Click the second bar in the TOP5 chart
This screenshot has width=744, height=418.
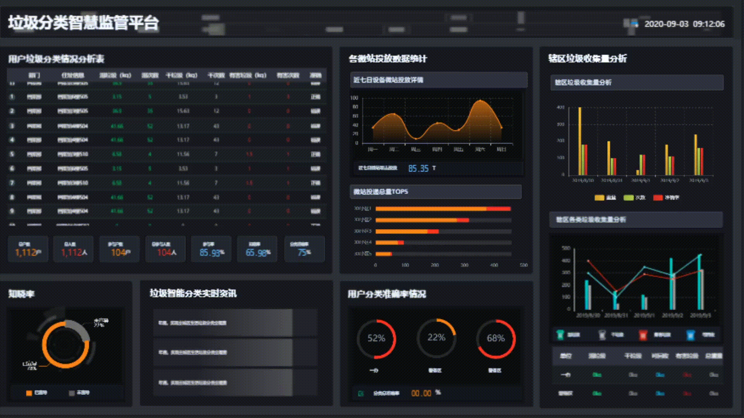pyautogui.click(x=422, y=220)
